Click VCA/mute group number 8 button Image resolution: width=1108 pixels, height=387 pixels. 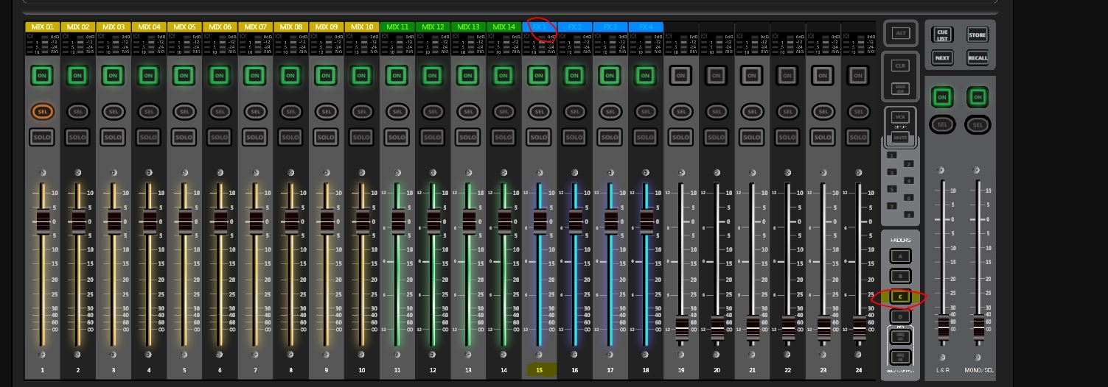pyautogui.click(x=909, y=214)
